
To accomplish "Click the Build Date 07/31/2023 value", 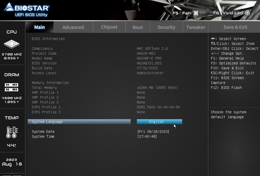I will point(147,68).
